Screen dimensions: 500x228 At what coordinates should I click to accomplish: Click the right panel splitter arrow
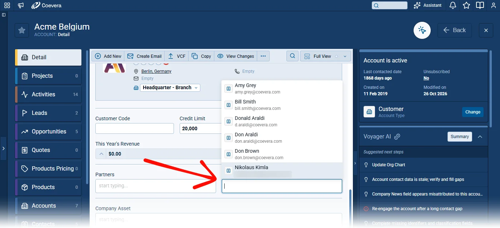[x=355, y=163]
